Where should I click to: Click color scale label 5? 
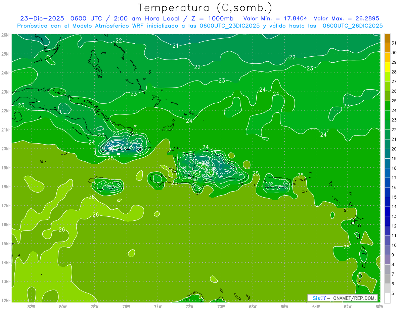(x=393, y=293)
